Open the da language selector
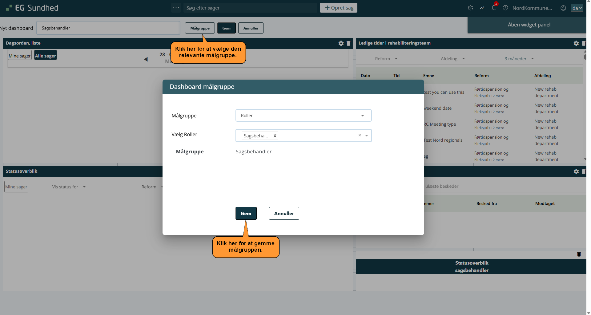The width and height of the screenshot is (591, 315). point(577,8)
